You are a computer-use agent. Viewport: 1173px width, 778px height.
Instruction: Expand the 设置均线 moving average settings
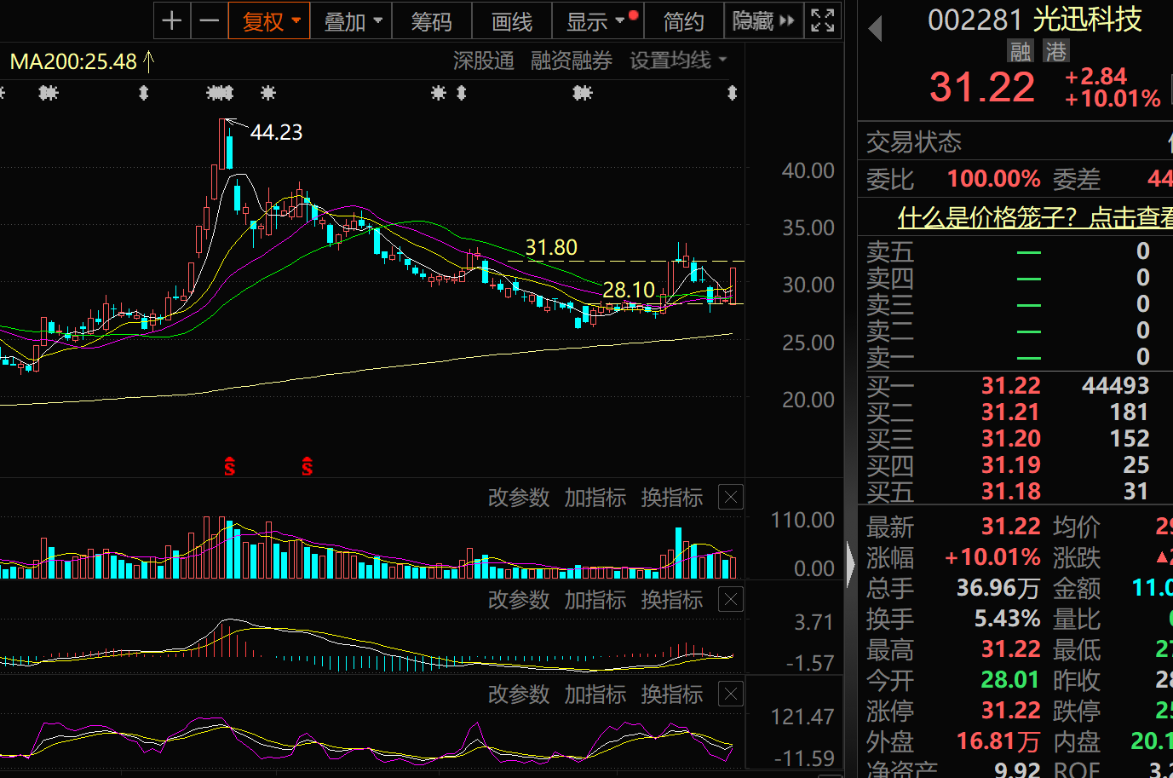(678, 61)
